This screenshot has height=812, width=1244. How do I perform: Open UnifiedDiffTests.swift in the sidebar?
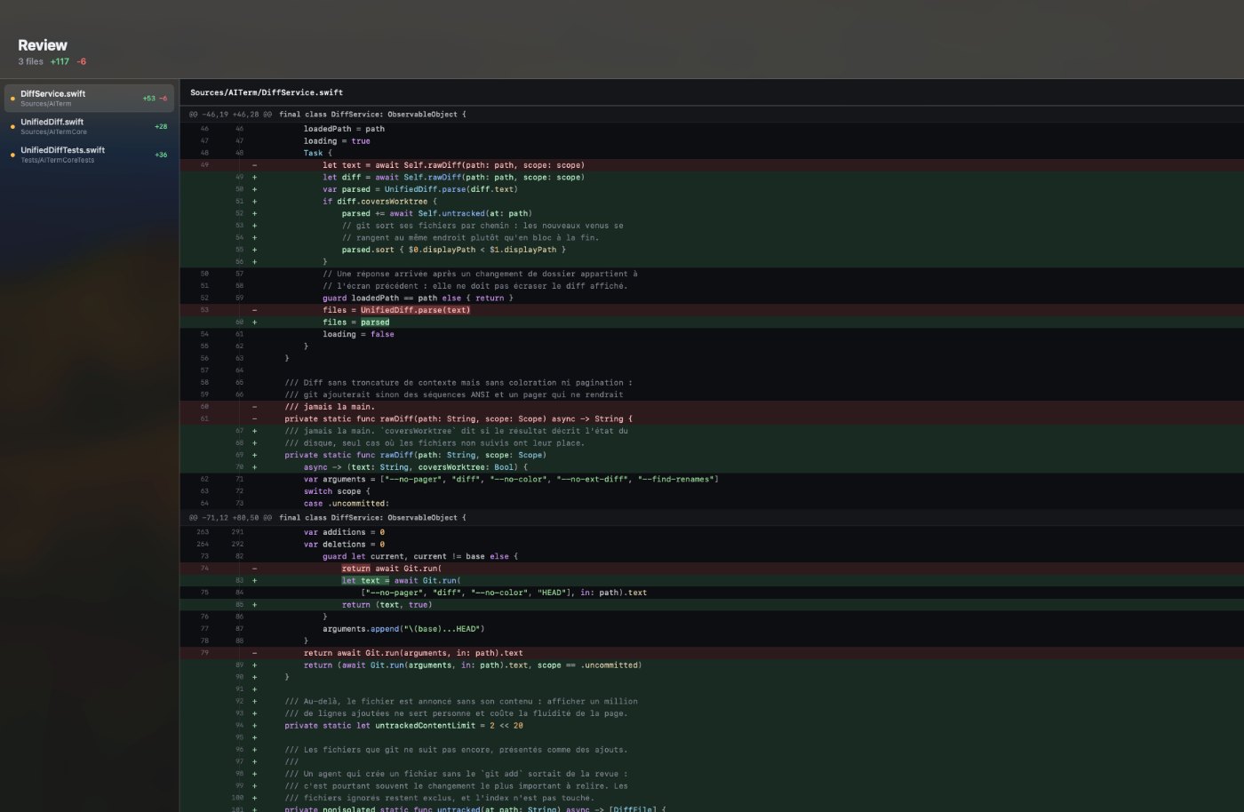pos(89,155)
